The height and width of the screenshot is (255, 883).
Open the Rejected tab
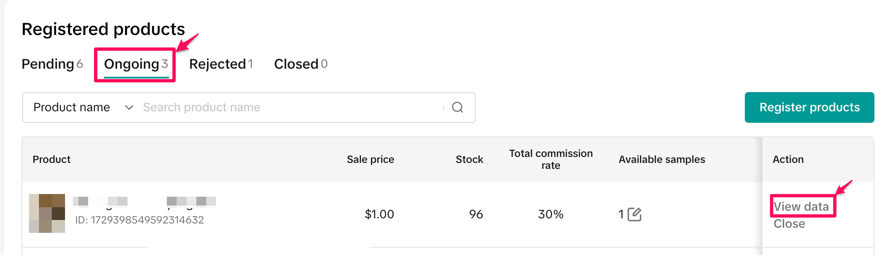pos(221,64)
